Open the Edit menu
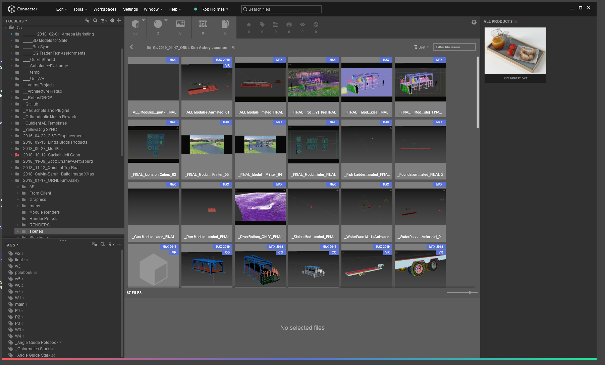Screen dimensions: 605x365 61,9
